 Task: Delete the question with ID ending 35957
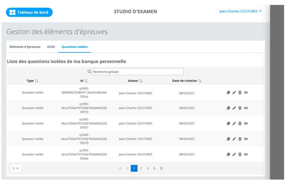pos(240,124)
